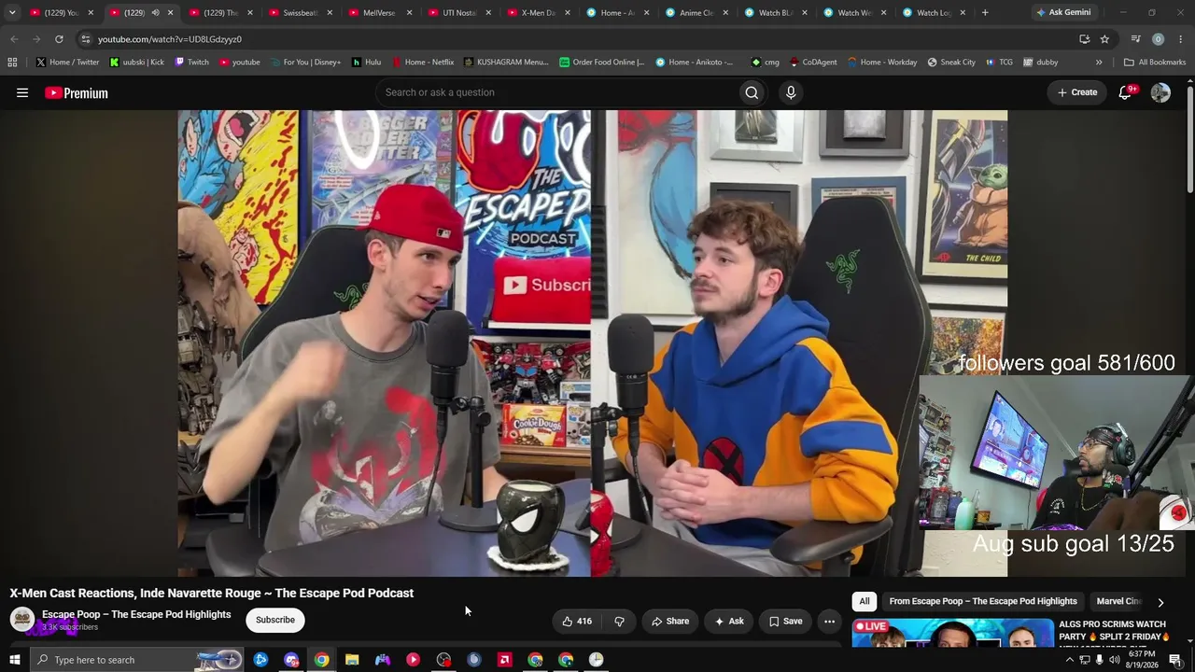The width and height of the screenshot is (1195, 672).
Task: Open the uubski Kick bookmark
Action: click(x=136, y=63)
